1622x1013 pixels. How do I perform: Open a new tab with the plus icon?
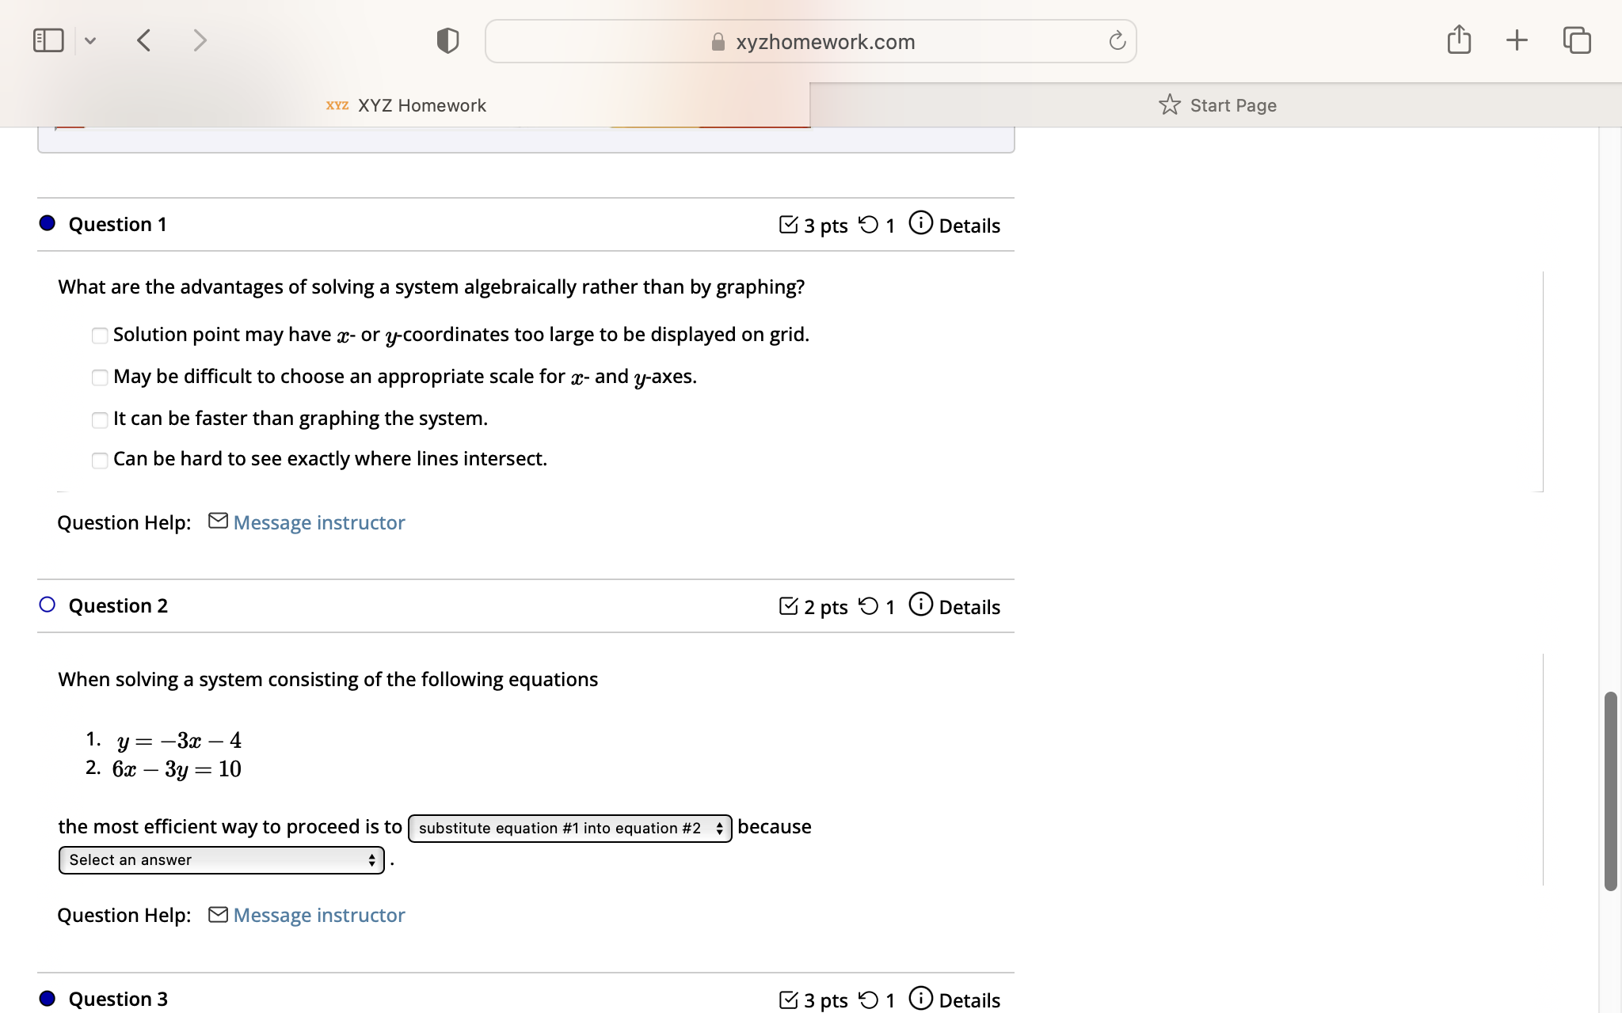[1517, 39]
